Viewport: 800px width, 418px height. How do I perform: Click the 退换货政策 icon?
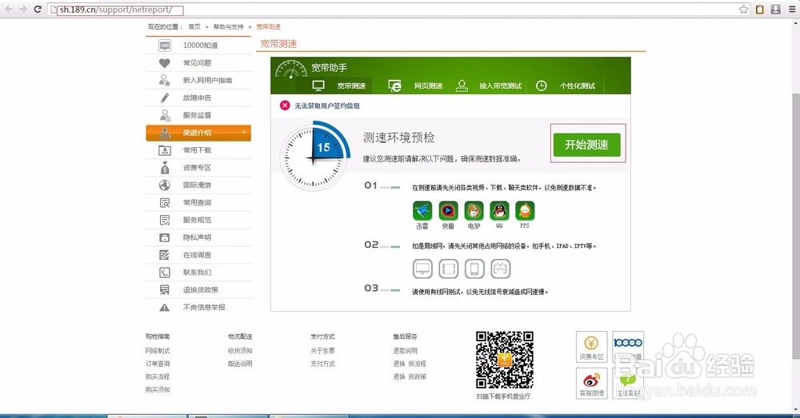[x=164, y=289]
